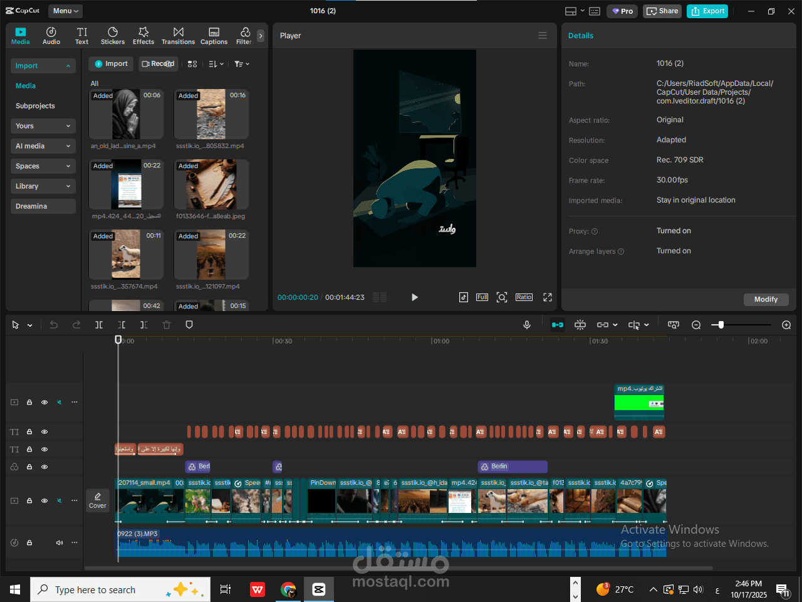802x602 pixels.
Task: Collapse the Import section in the sidebar
Action: click(x=43, y=66)
